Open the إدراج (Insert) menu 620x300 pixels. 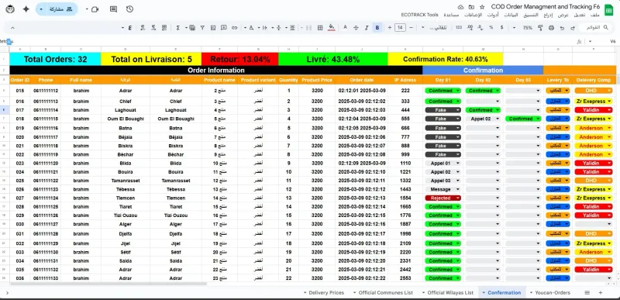click(548, 15)
